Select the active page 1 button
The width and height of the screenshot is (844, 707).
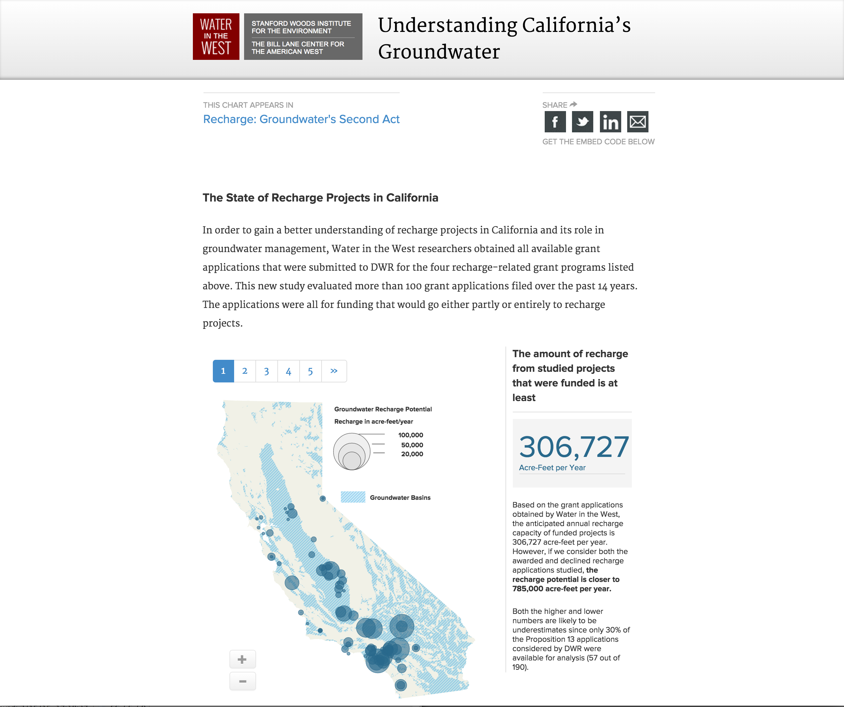223,371
